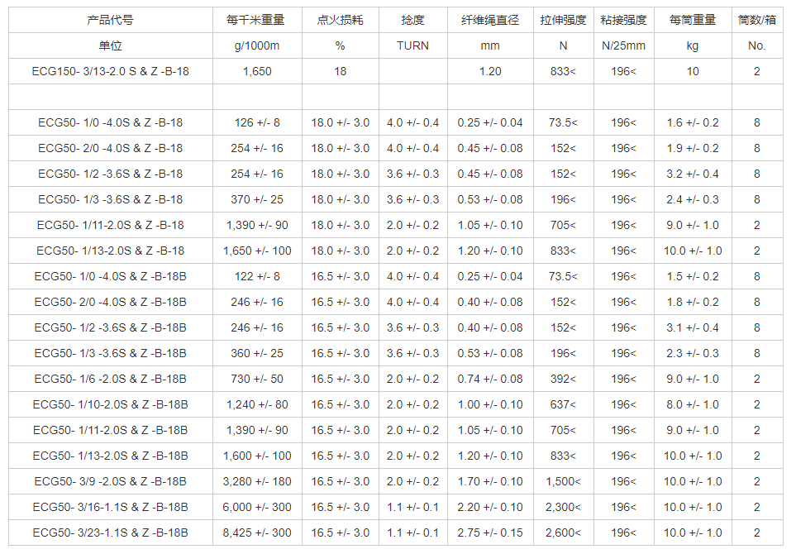Select the g/1000m unit cell
796x554 pixels.
[x=256, y=46]
